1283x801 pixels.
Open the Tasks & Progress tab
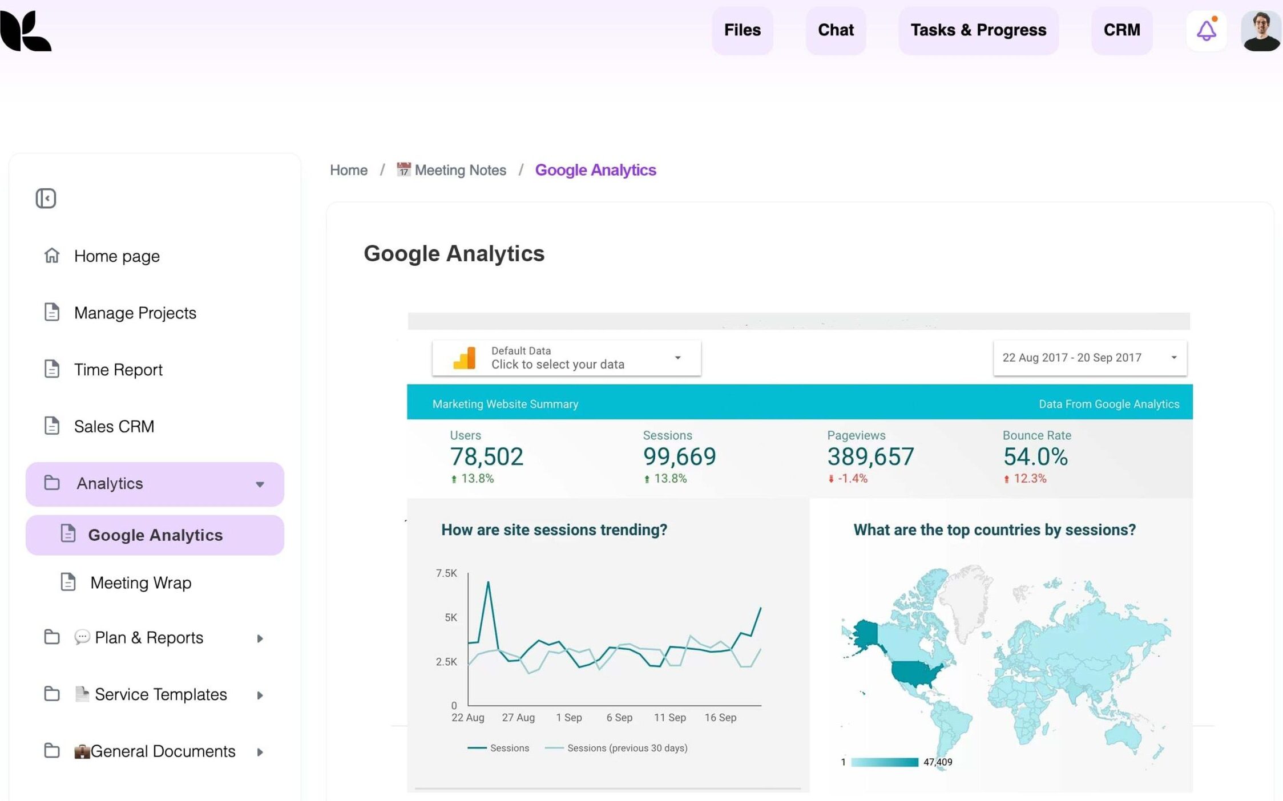(979, 30)
